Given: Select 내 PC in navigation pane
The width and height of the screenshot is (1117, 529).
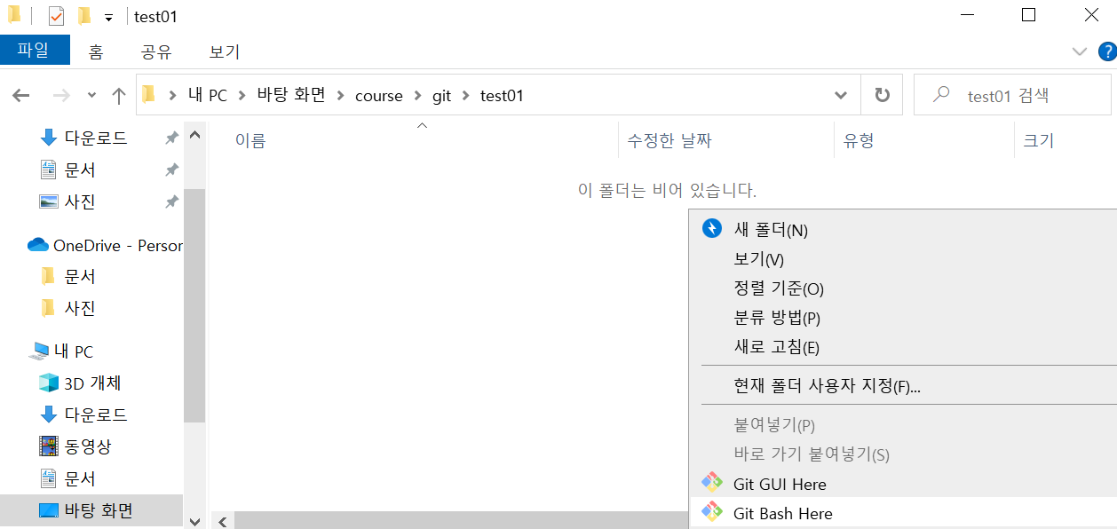Looking at the screenshot, I should coord(59,351).
